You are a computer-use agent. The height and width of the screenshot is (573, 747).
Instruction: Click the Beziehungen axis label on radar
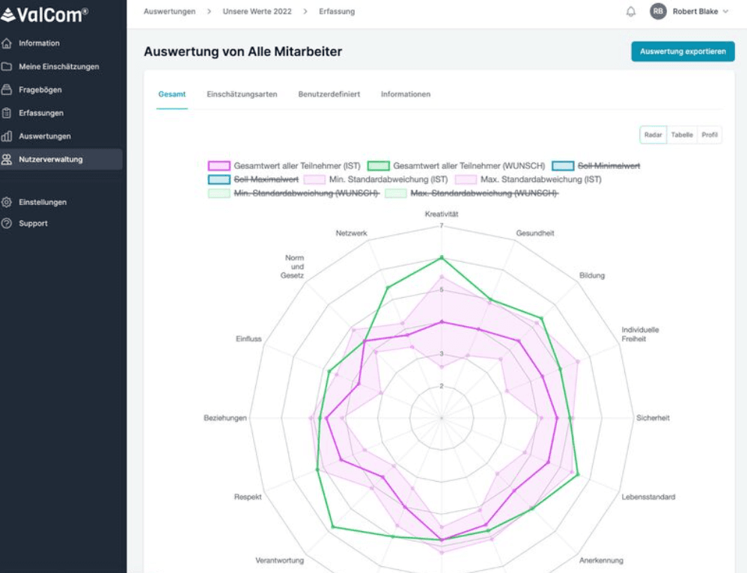(x=225, y=417)
